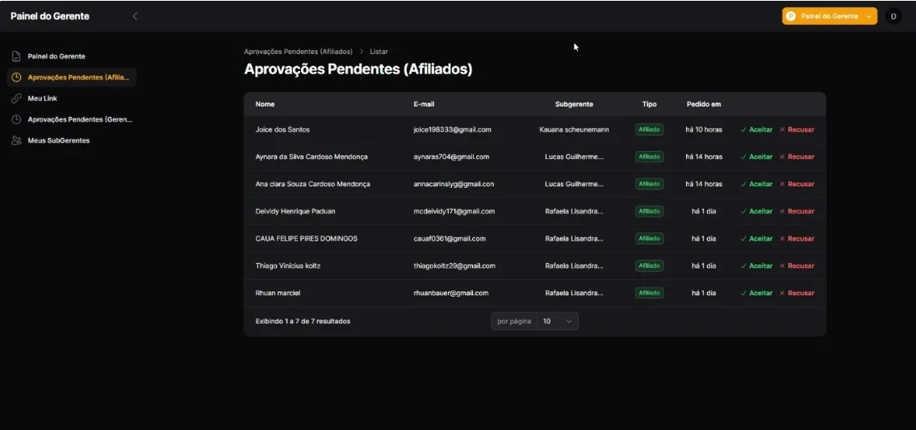Click the Tipo column header
The height and width of the screenshot is (430, 916).
650,104
